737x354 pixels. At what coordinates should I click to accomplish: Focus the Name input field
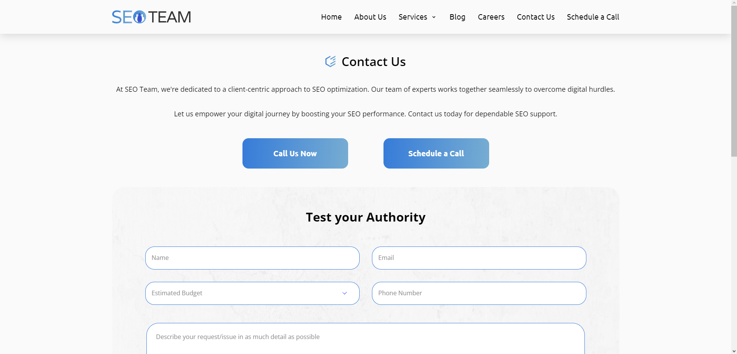(252, 258)
